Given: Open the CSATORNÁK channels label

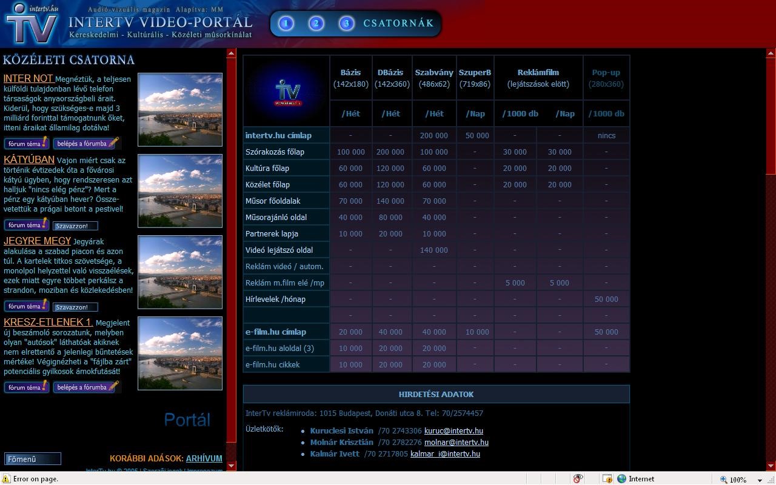Looking at the screenshot, I should 398,24.
